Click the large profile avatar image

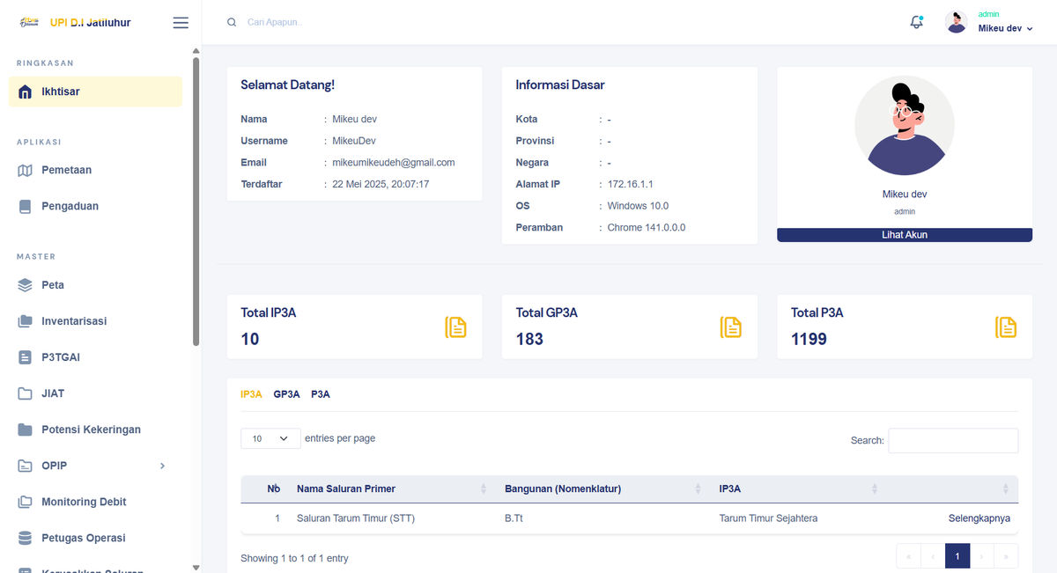pyautogui.click(x=905, y=126)
